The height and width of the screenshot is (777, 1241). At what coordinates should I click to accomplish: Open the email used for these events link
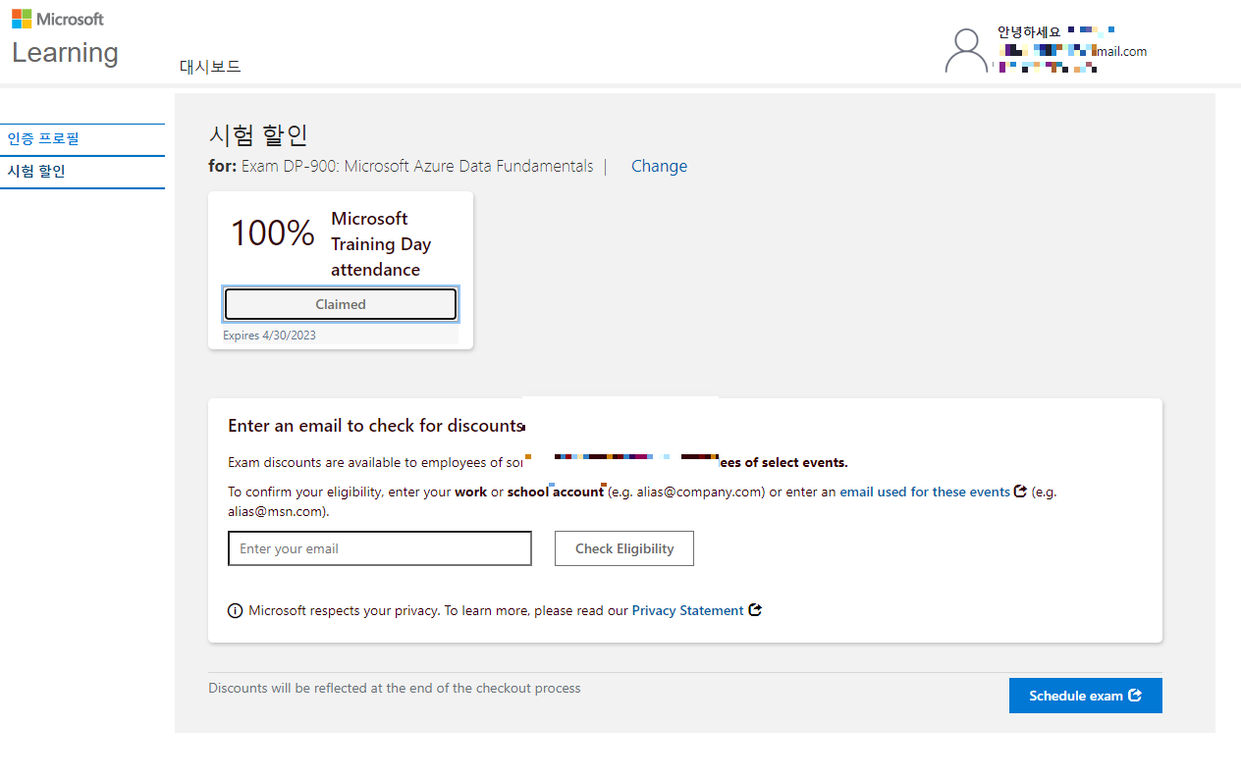[925, 492]
